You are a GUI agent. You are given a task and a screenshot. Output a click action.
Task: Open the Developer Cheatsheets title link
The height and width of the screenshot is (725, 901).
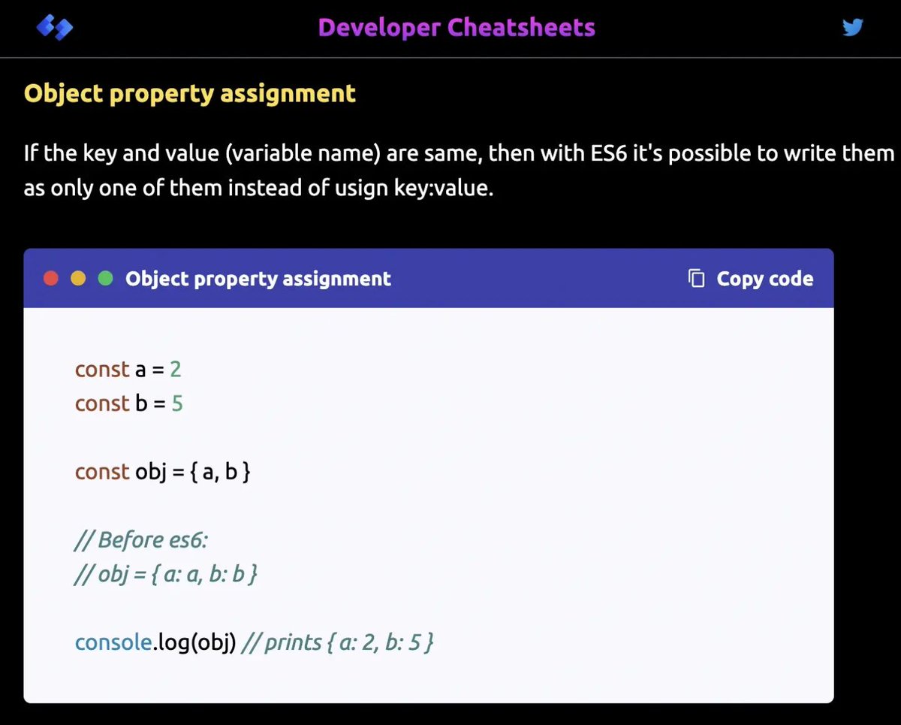coord(457,27)
